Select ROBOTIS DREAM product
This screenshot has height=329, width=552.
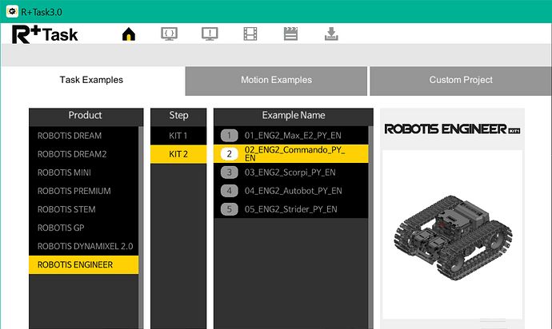[x=84, y=136]
